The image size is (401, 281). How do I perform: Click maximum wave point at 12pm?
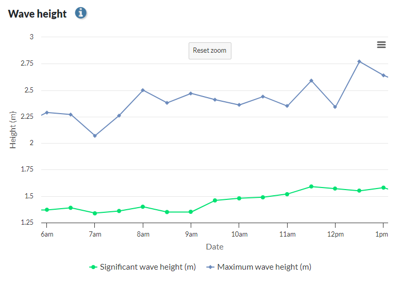click(x=335, y=107)
